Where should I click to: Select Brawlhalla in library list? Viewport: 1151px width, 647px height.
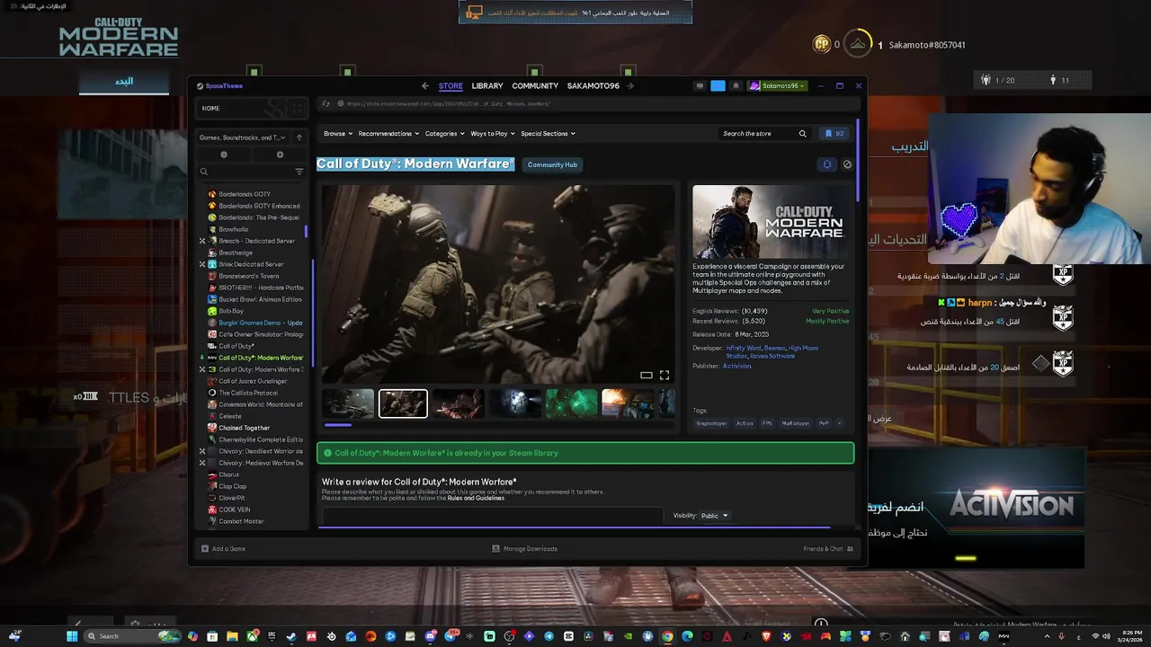point(233,229)
